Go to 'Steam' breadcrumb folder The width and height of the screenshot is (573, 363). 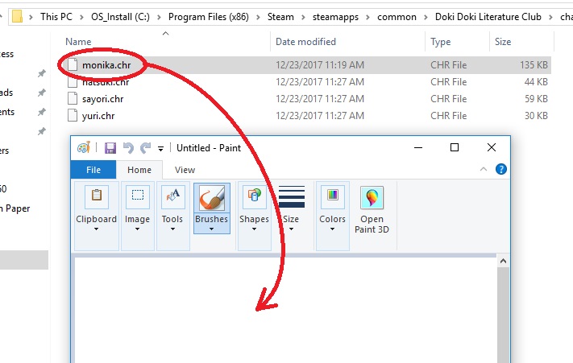280,17
